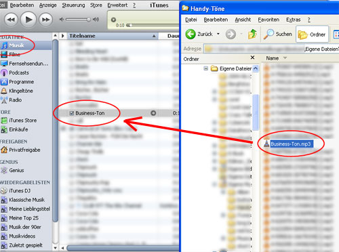
Task: Open iTunes Store menu
Action: coord(96,5)
